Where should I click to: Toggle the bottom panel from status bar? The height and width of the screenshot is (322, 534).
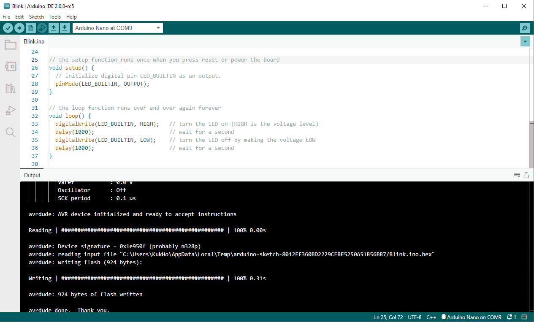point(525,317)
